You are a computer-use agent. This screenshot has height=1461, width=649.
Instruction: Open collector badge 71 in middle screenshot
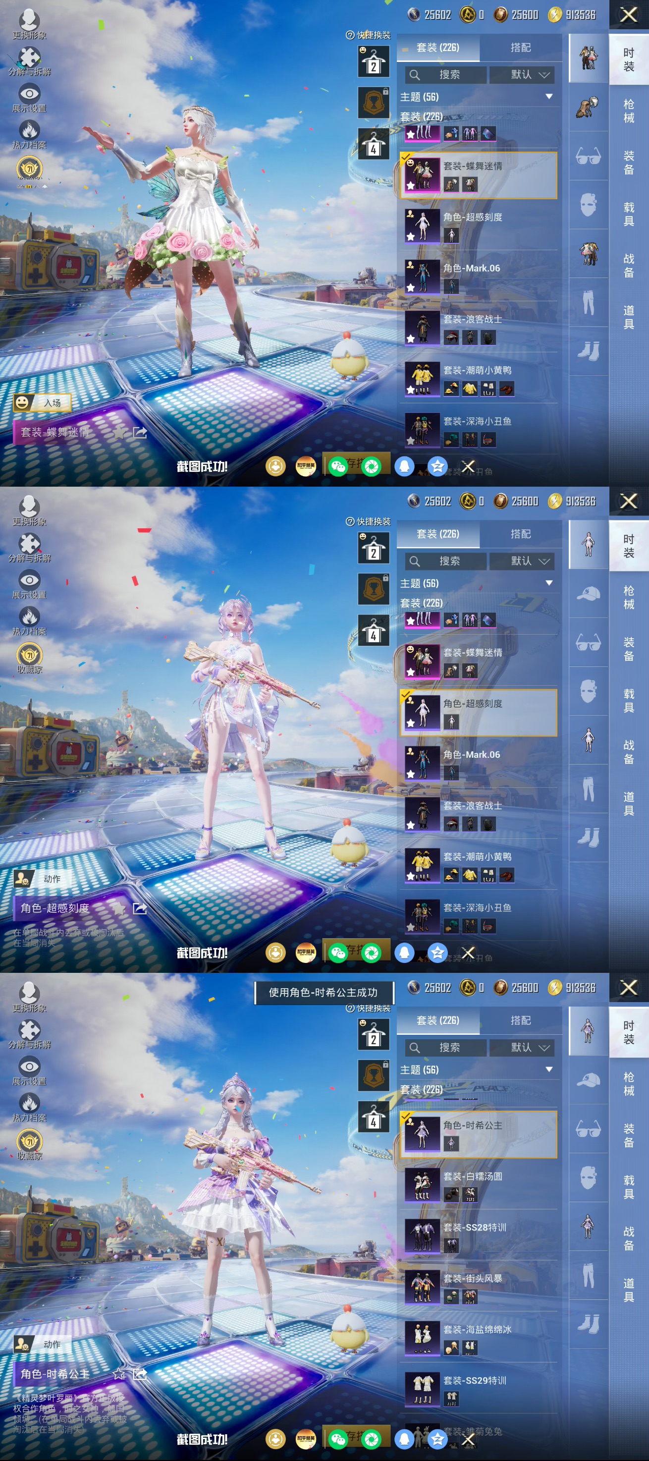29,655
